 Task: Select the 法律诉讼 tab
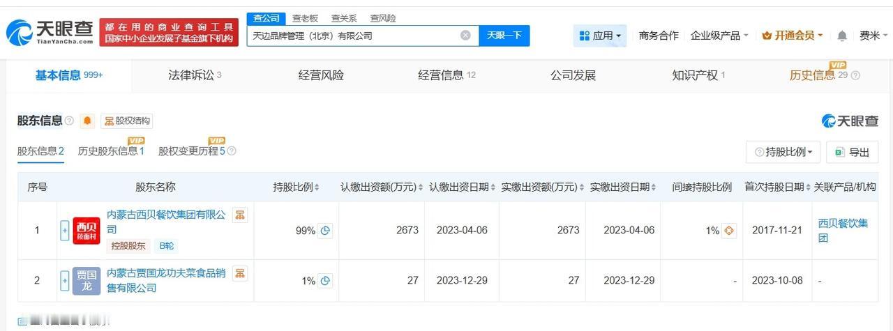pos(195,75)
